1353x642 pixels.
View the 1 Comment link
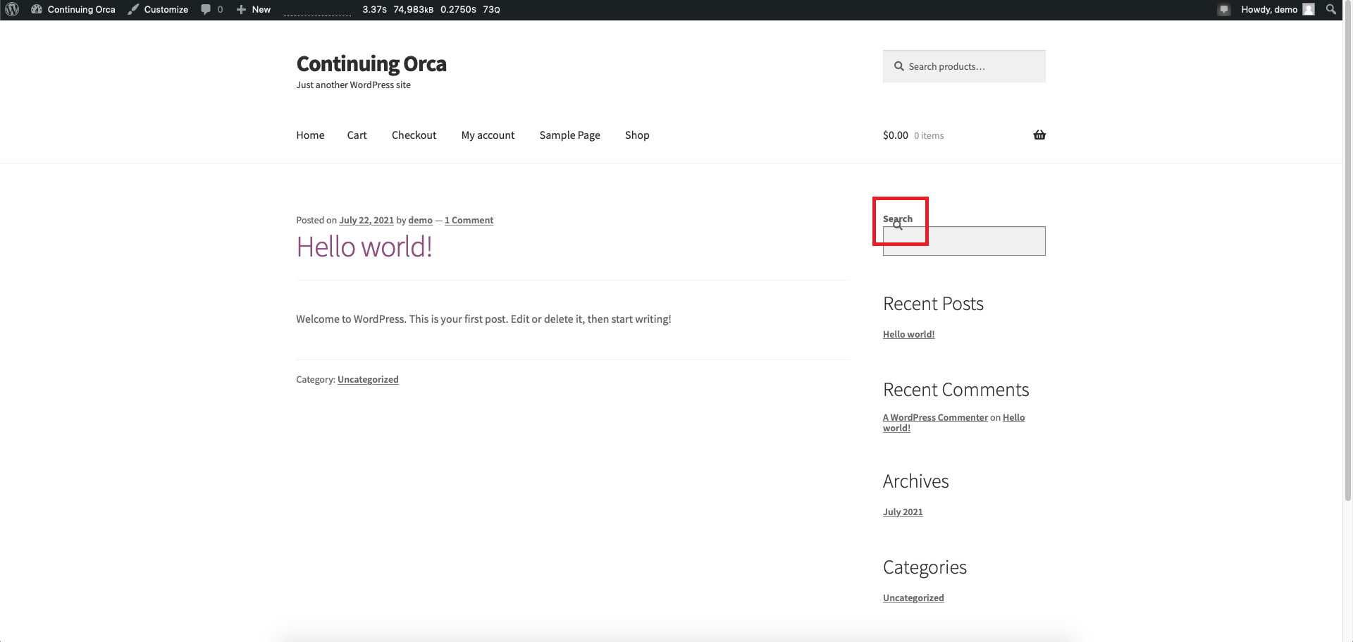pos(469,220)
